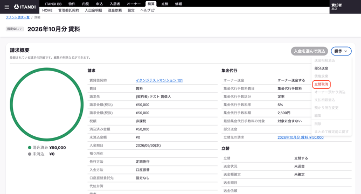The height and width of the screenshot is (194, 361).
Task: Open 管理委託契約 submenu item
Action: pos(68,10)
